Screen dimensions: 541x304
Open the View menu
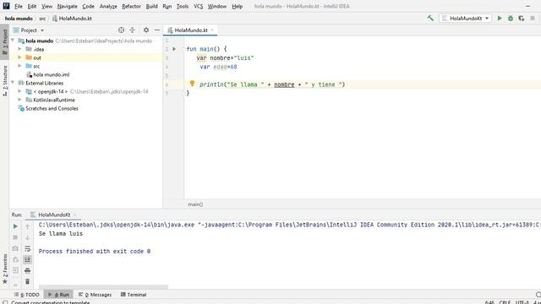(47, 6)
